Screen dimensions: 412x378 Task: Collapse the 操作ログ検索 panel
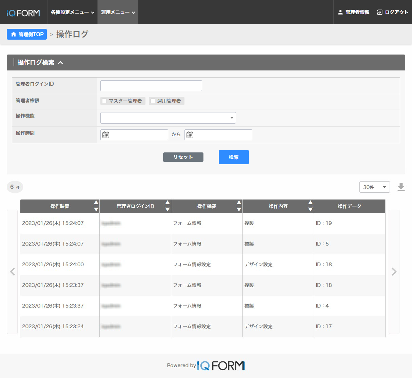click(60, 63)
